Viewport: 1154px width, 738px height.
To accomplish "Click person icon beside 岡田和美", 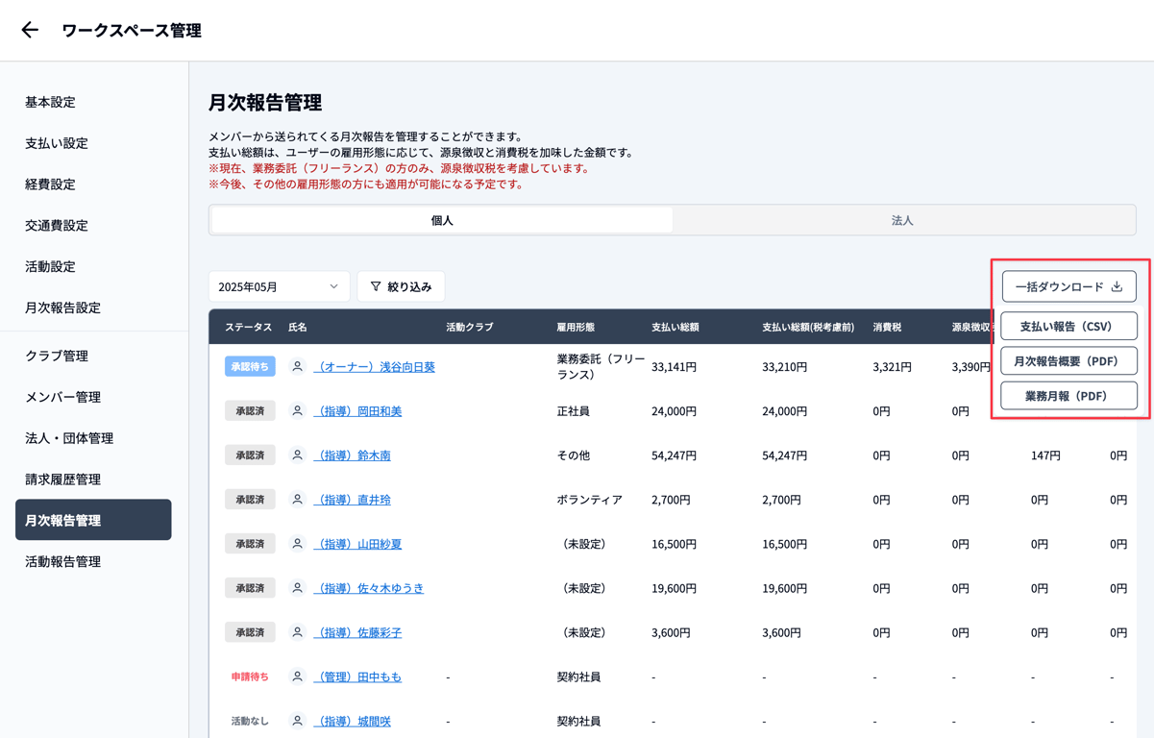I will click(x=298, y=411).
